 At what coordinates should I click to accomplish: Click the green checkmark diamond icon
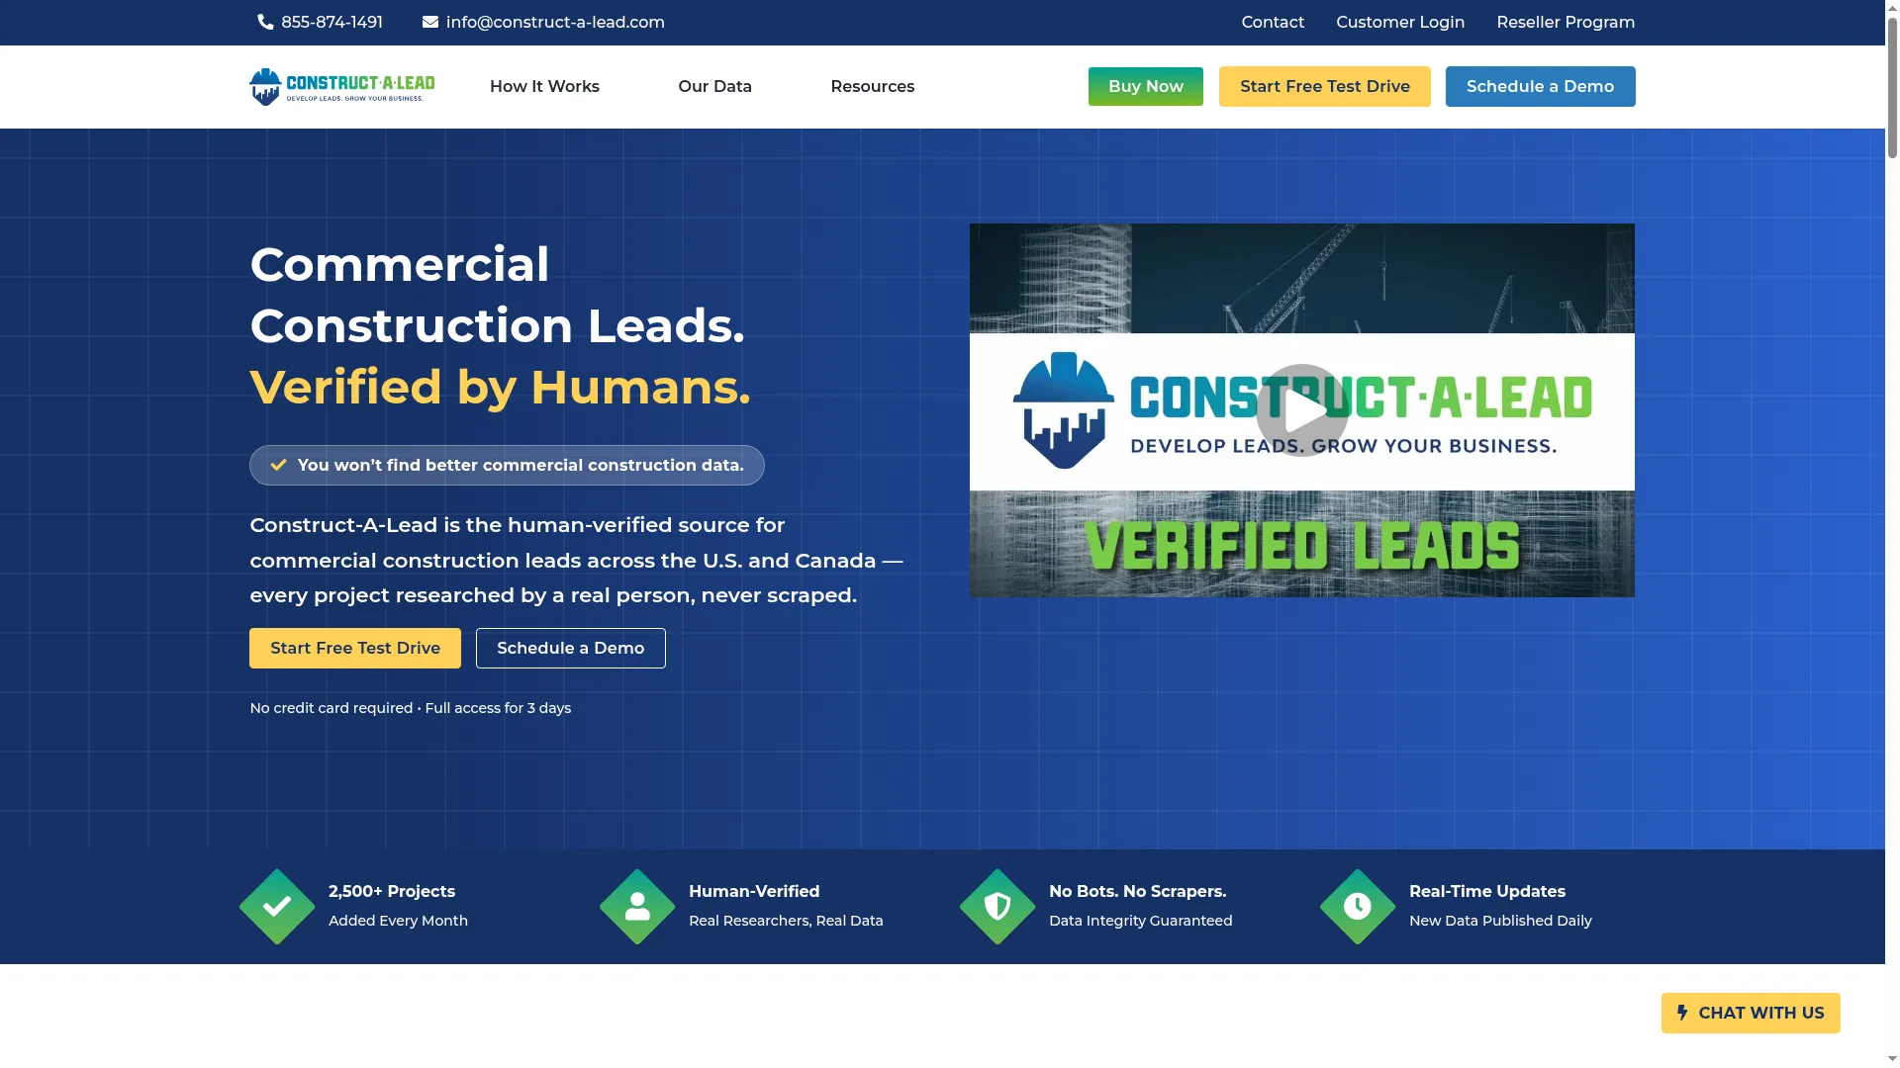point(277,906)
